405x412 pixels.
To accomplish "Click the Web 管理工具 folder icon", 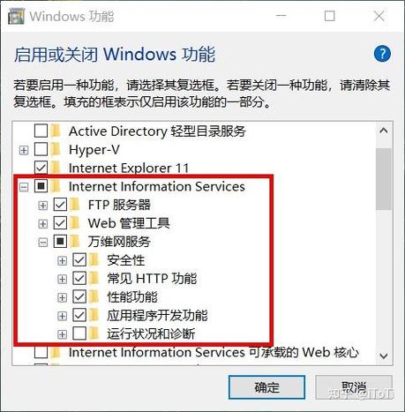I will pos(75,223).
